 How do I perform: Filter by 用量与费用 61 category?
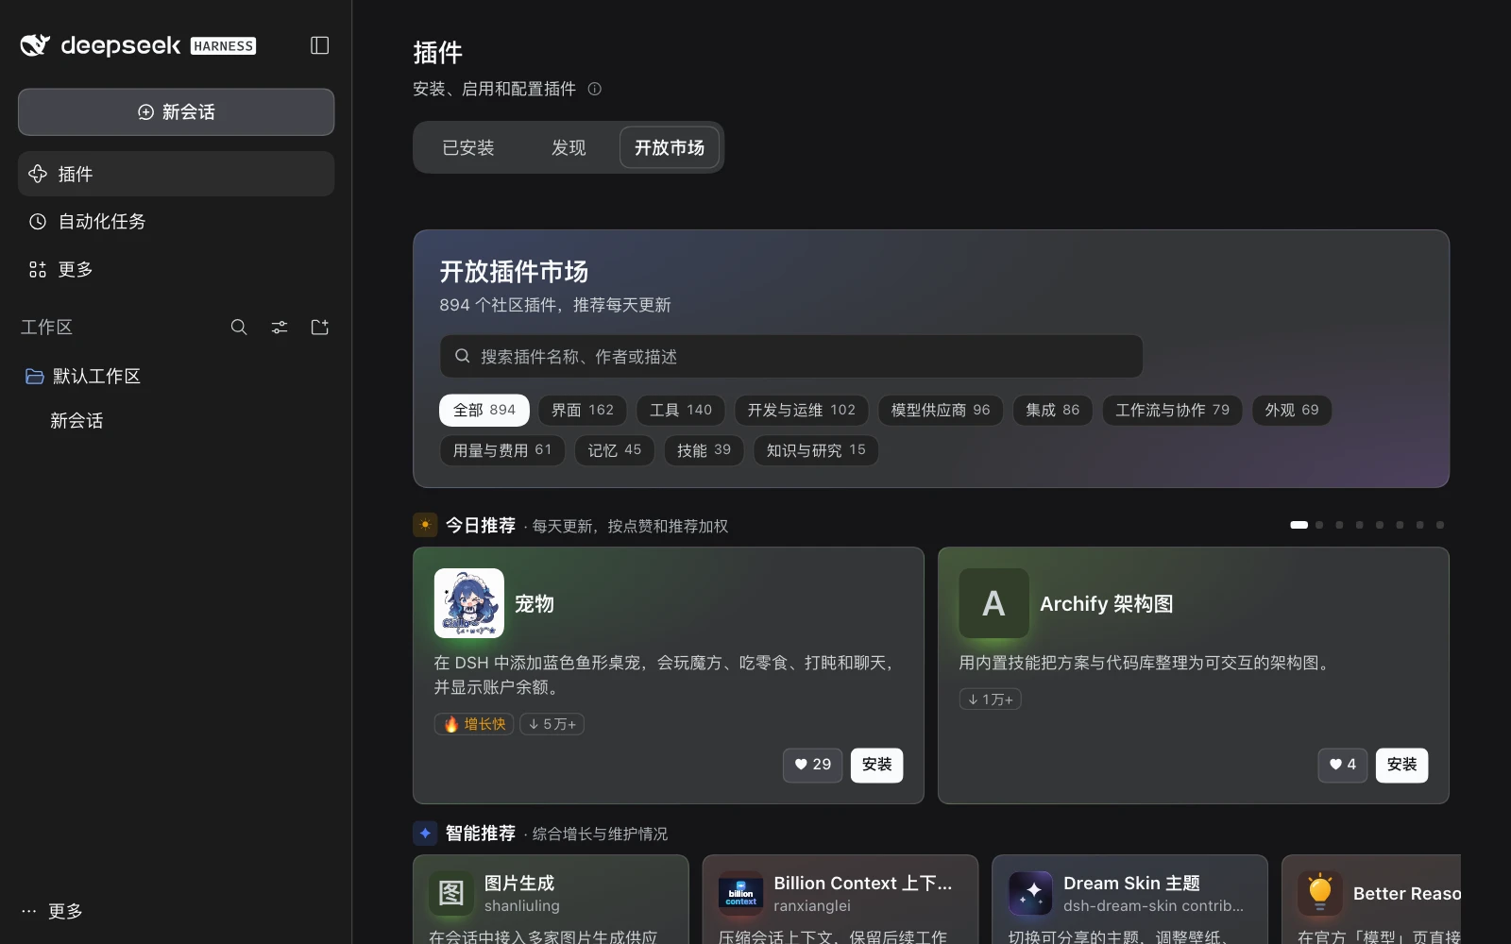[x=502, y=450]
